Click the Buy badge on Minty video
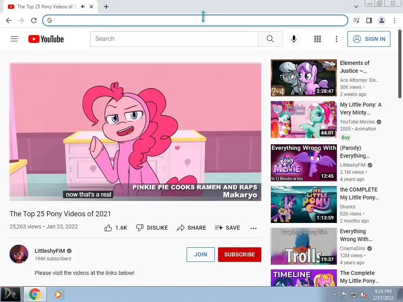 346,137
